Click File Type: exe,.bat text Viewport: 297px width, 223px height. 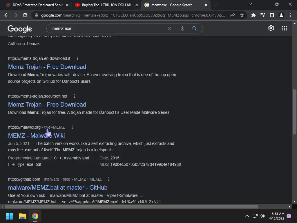[25, 164]
